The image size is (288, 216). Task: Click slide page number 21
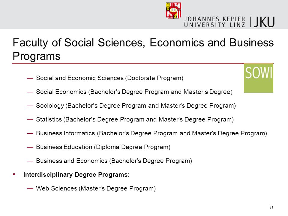coord(271,207)
